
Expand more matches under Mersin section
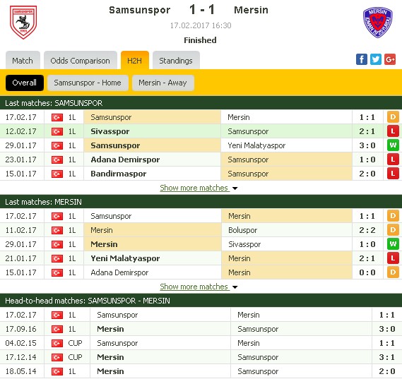(x=194, y=287)
